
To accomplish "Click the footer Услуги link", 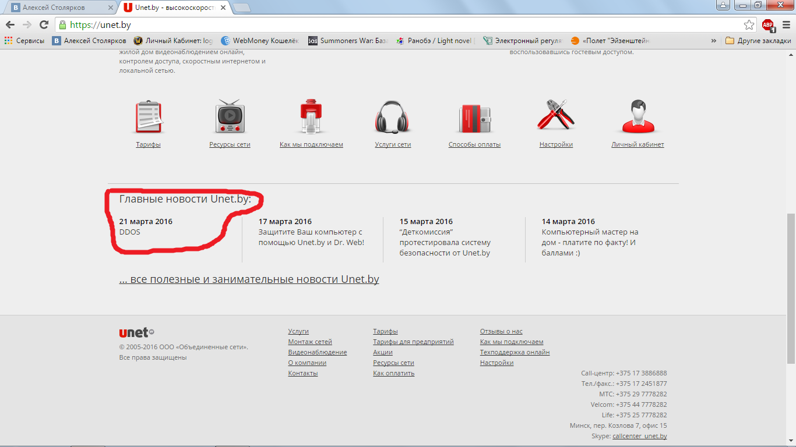I will (x=298, y=331).
